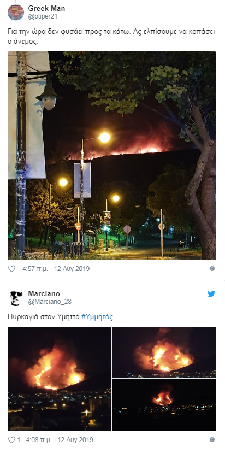Open the Greek Man display name
The height and width of the screenshot is (453, 225).
(46, 9)
